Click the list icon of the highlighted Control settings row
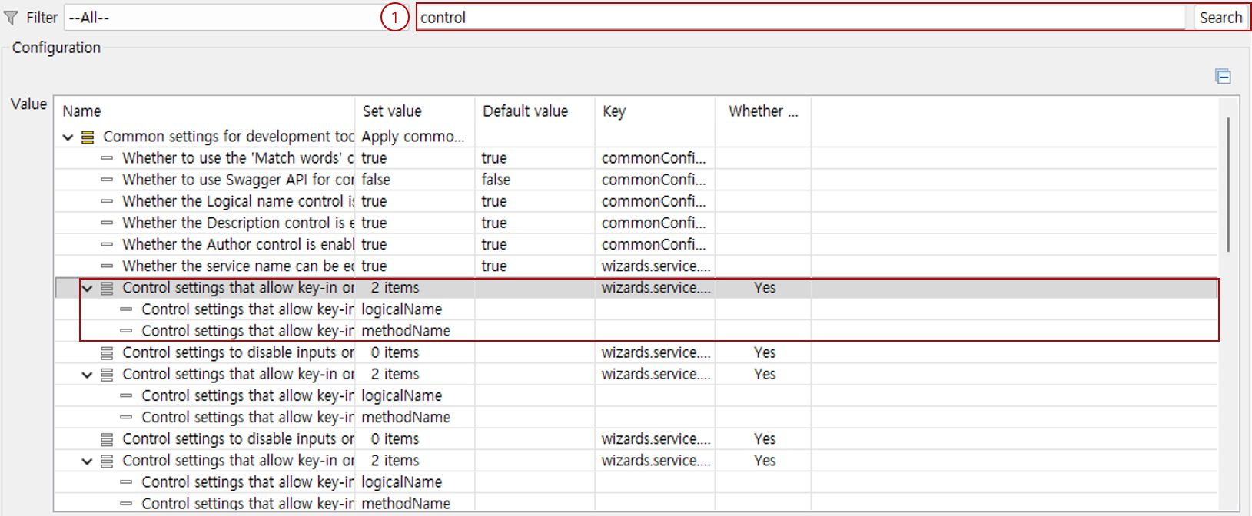This screenshot has height=516, width=1252. pyautogui.click(x=107, y=288)
